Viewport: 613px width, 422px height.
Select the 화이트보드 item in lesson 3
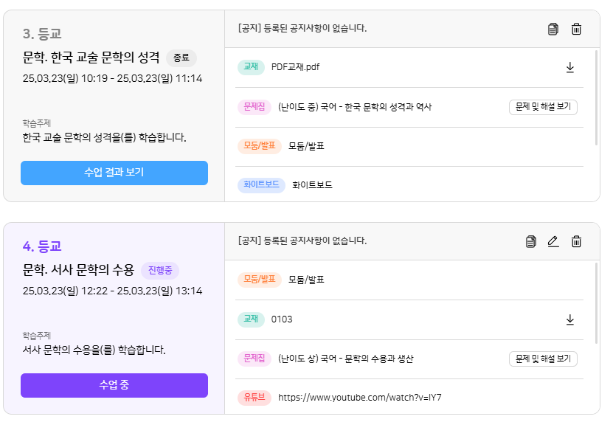tap(312, 185)
